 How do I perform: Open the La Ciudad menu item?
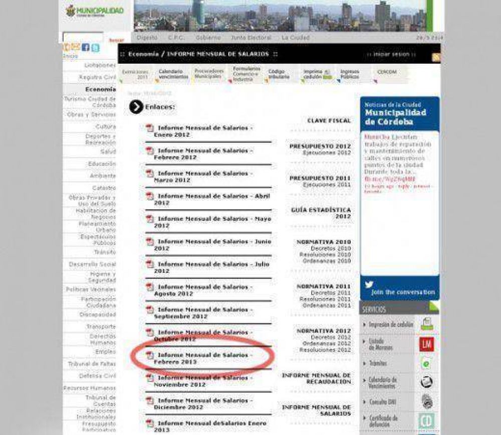pos(296,38)
